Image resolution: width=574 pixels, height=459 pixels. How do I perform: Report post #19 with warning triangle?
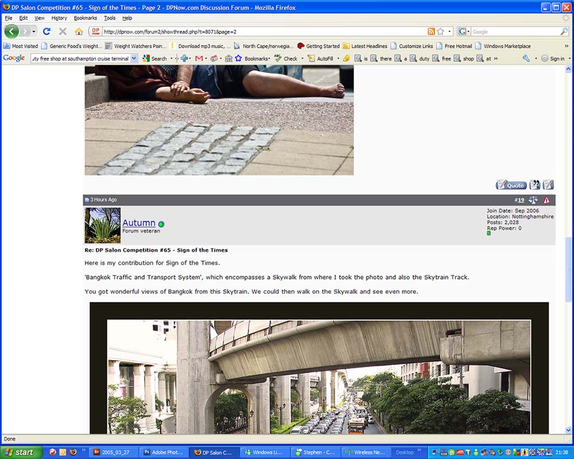click(546, 200)
